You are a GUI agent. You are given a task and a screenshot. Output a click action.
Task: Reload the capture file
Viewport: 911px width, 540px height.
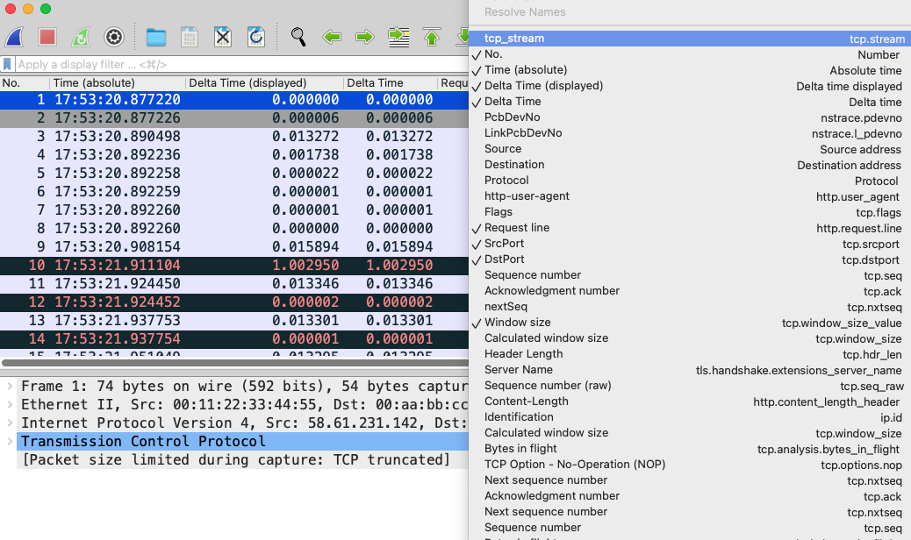click(x=256, y=37)
